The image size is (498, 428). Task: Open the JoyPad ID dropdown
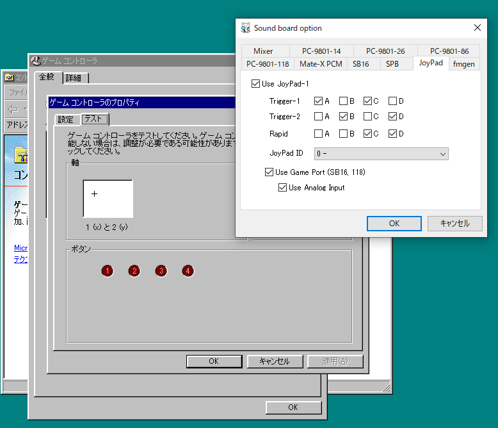381,154
